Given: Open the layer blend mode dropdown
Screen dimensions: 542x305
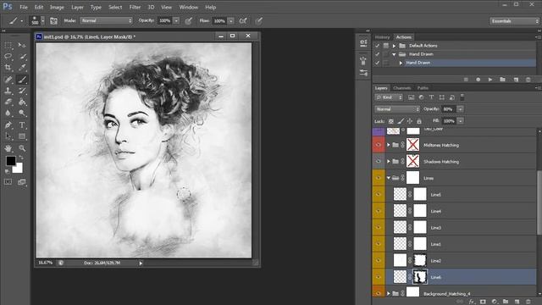Looking at the screenshot, I should coord(397,109).
